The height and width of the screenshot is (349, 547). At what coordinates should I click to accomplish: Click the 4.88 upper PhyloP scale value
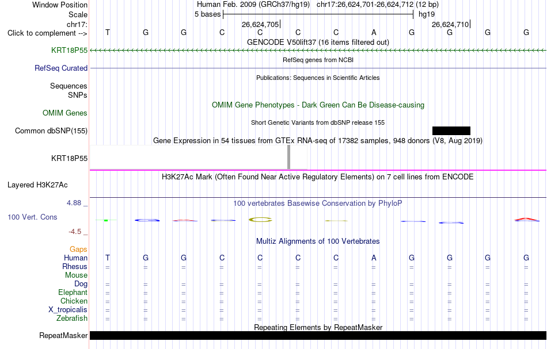point(74,203)
